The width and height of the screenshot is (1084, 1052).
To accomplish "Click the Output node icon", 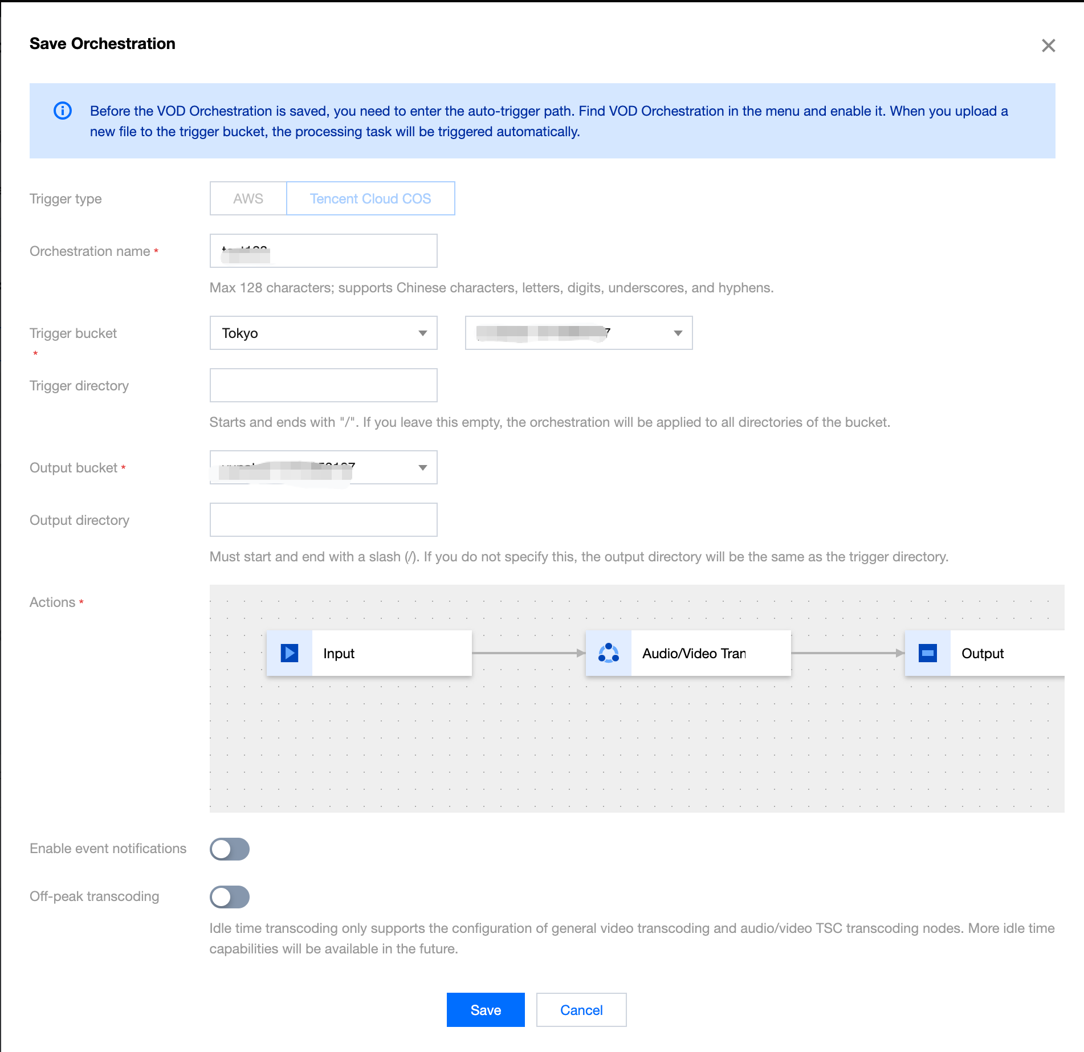I will 927,653.
